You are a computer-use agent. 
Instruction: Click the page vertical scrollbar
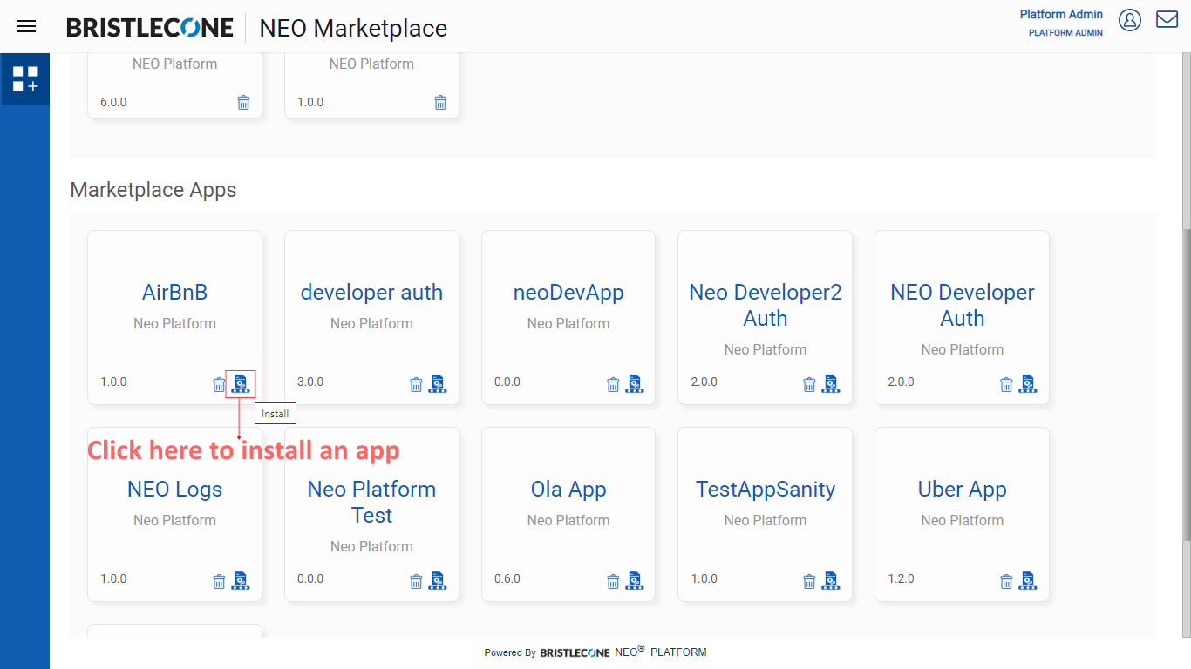1185,384
